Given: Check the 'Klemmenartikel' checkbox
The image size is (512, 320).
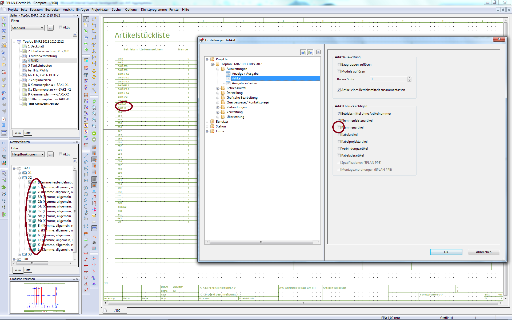Looking at the screenshot, I should (x=339, y=127).
